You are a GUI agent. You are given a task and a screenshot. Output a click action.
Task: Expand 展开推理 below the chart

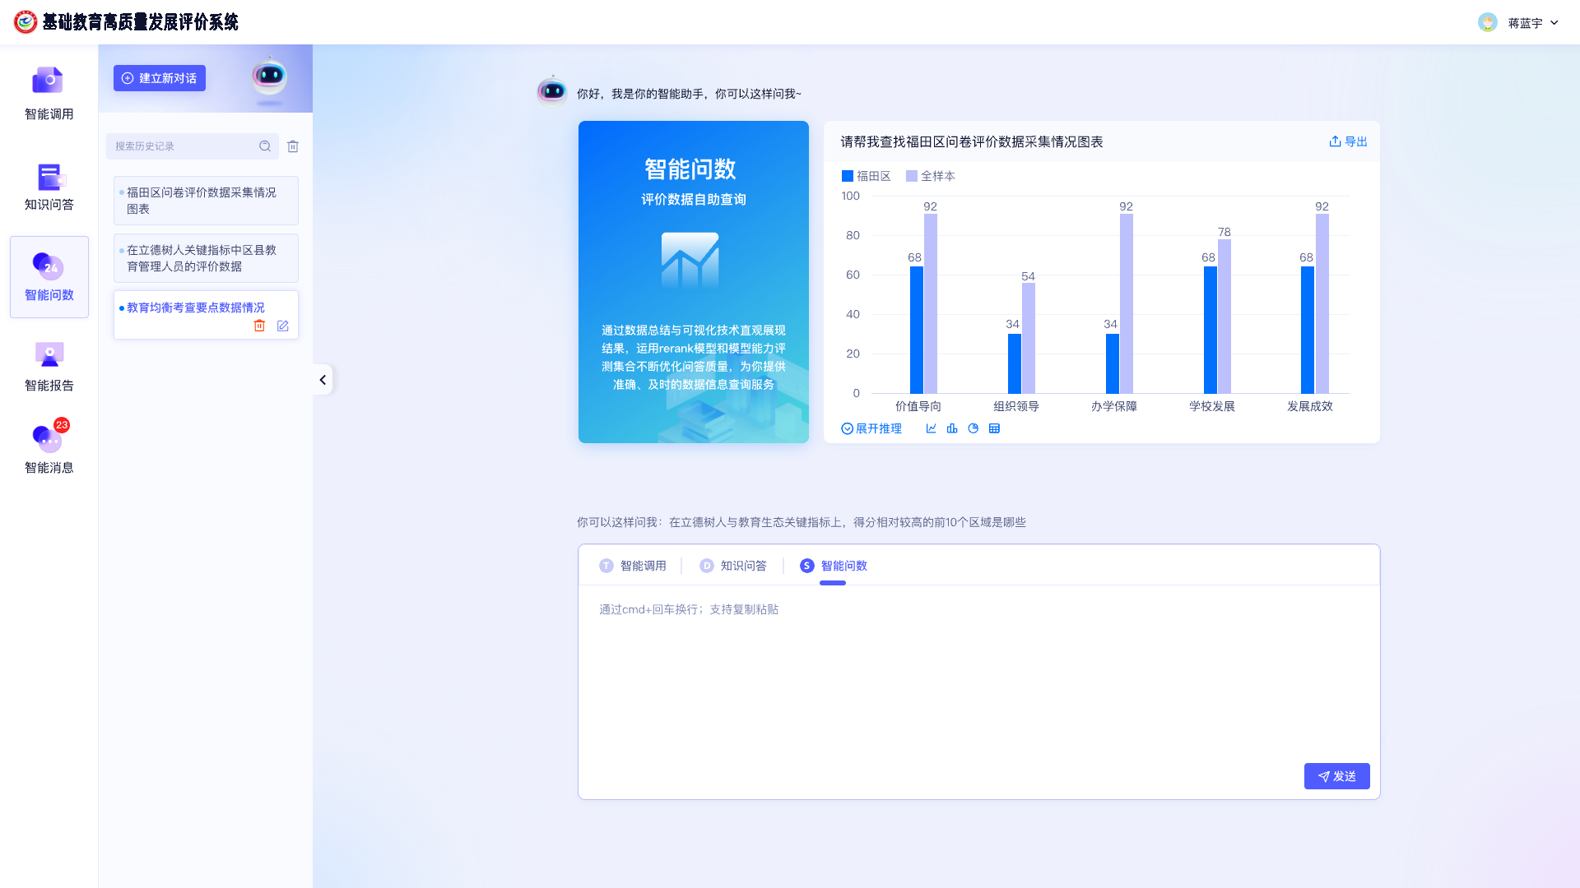click(871, 428)
